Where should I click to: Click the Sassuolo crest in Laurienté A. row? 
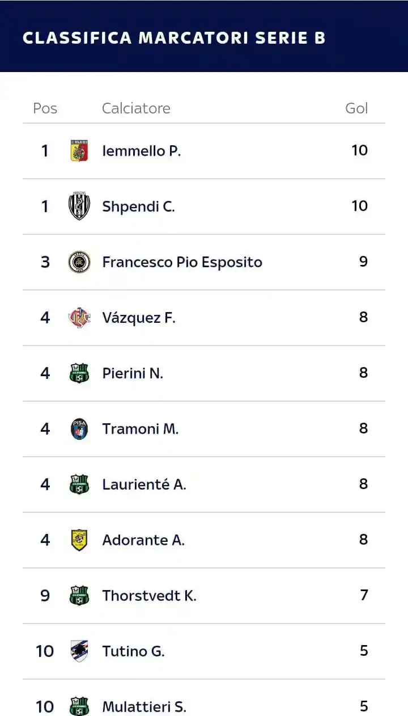(x=79, y=485)
